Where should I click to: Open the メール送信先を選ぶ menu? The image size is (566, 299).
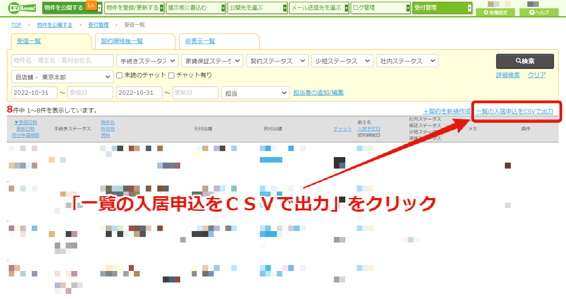319,8
